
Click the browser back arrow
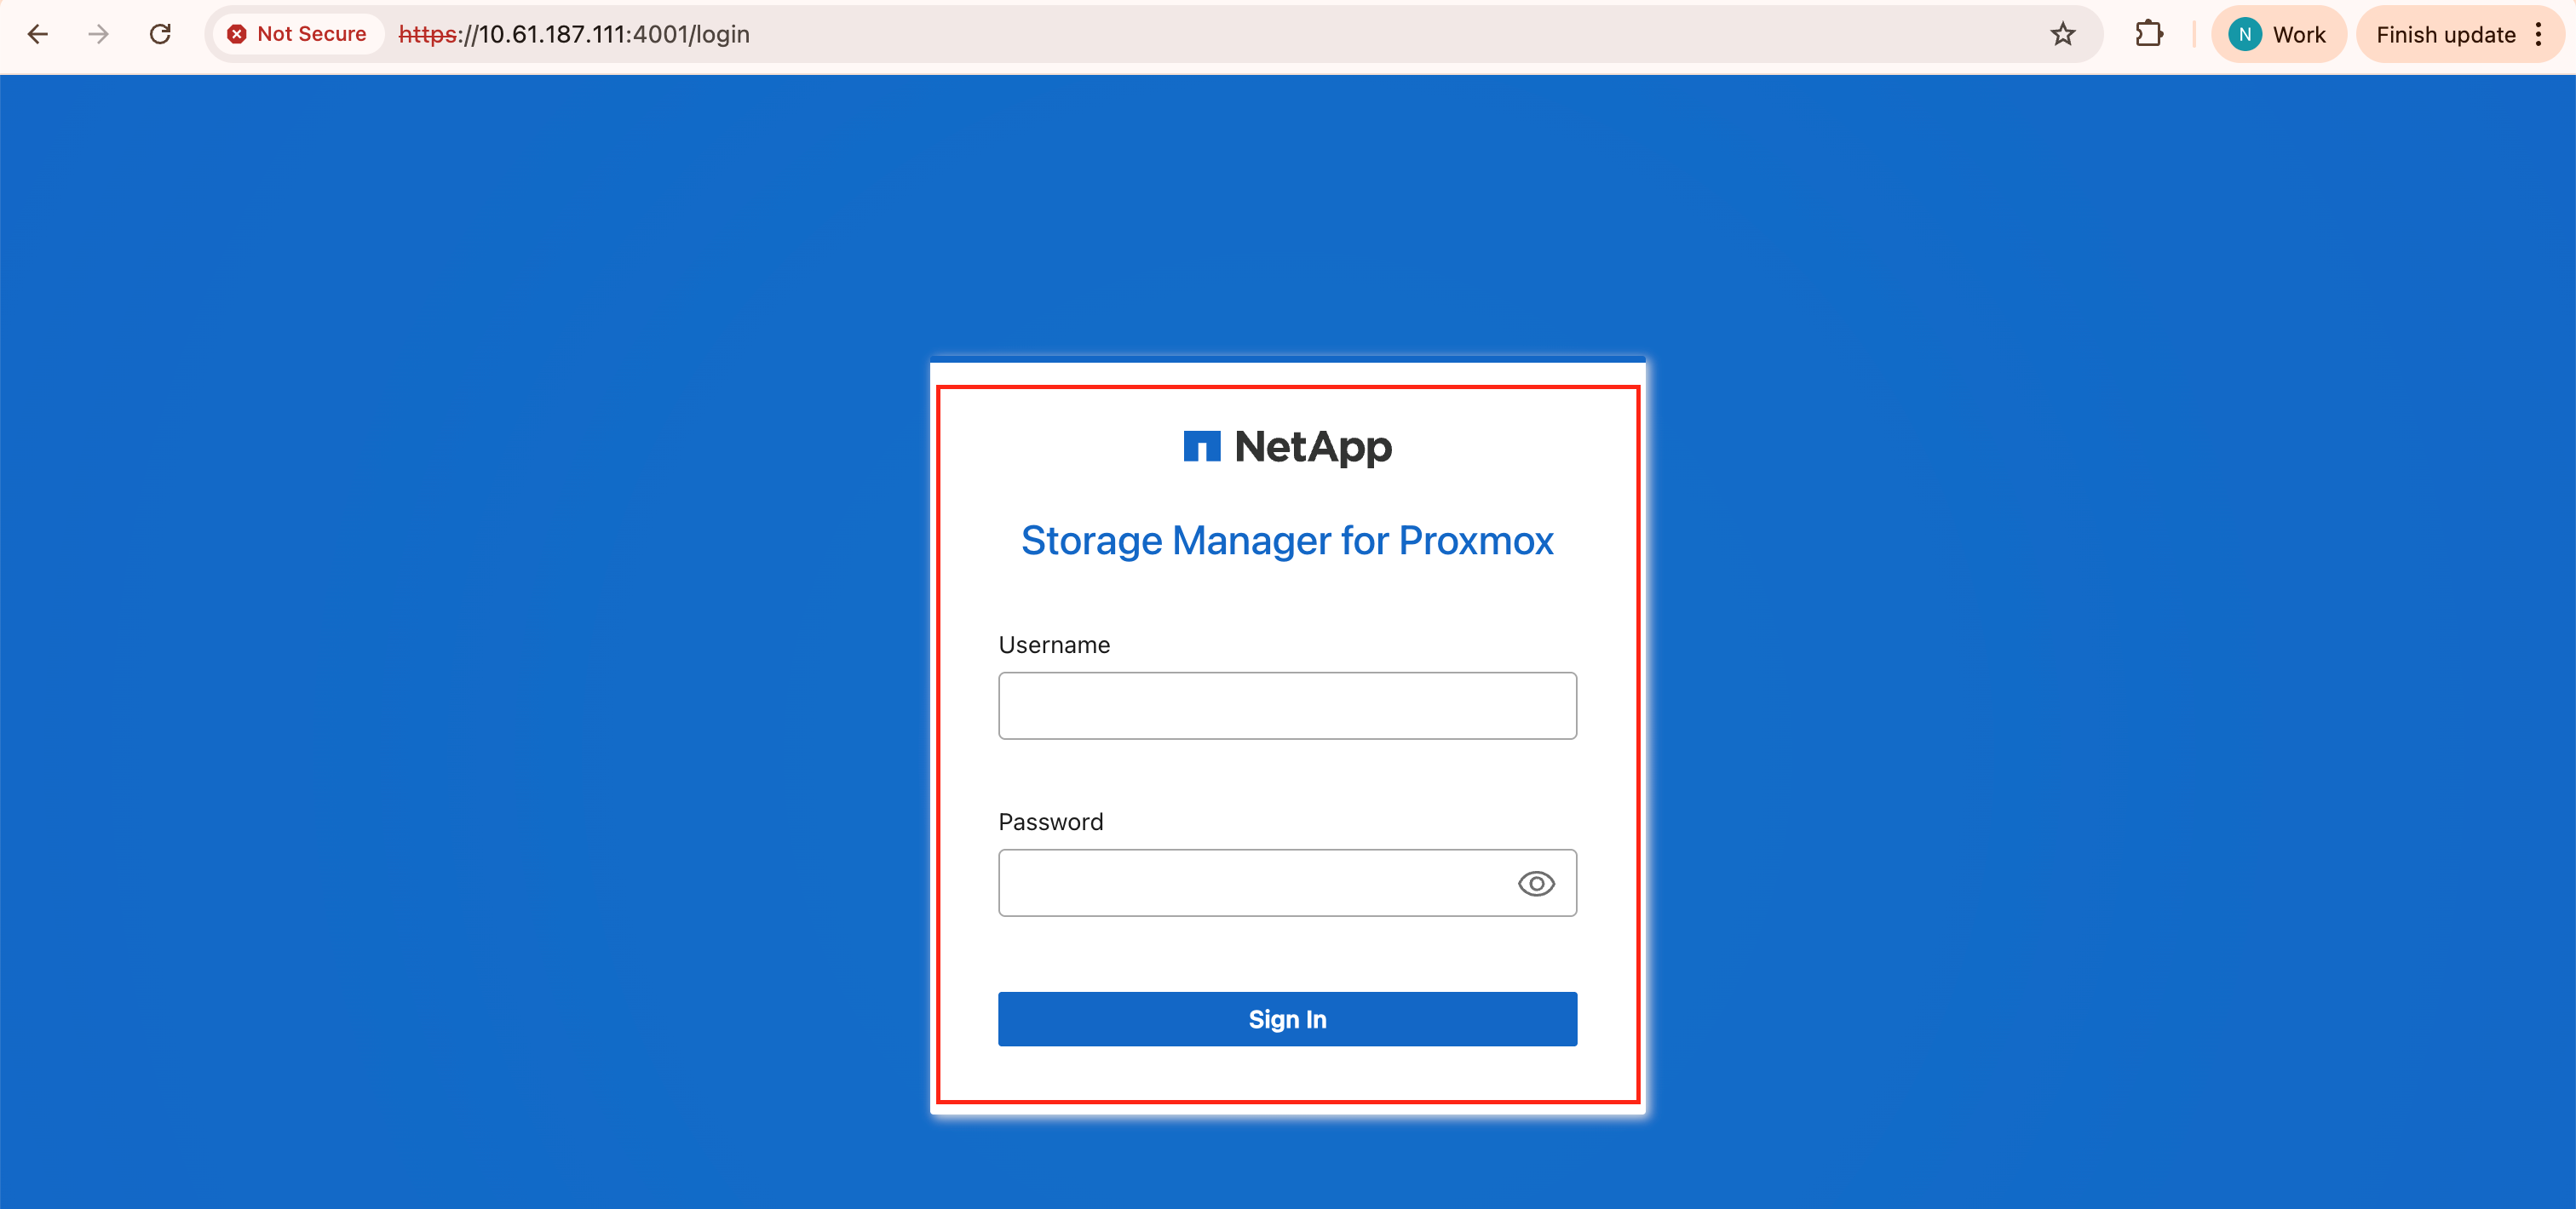pos(38,34)
